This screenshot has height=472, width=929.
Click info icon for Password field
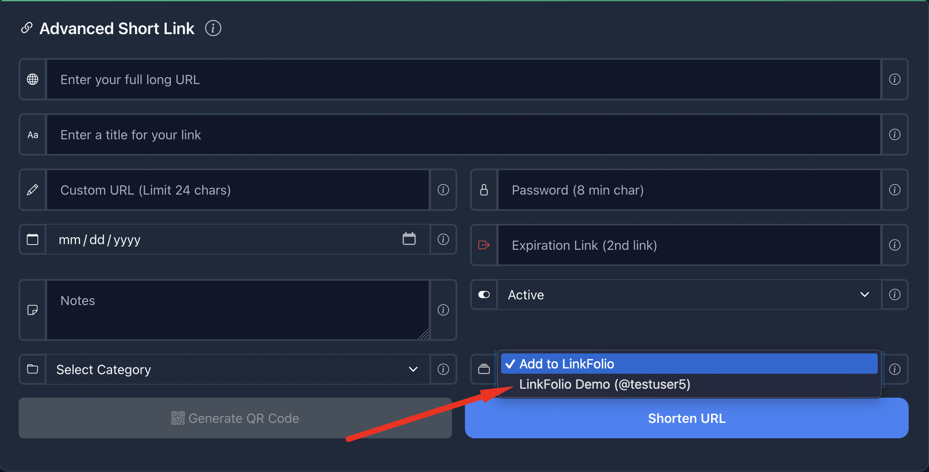894,190
